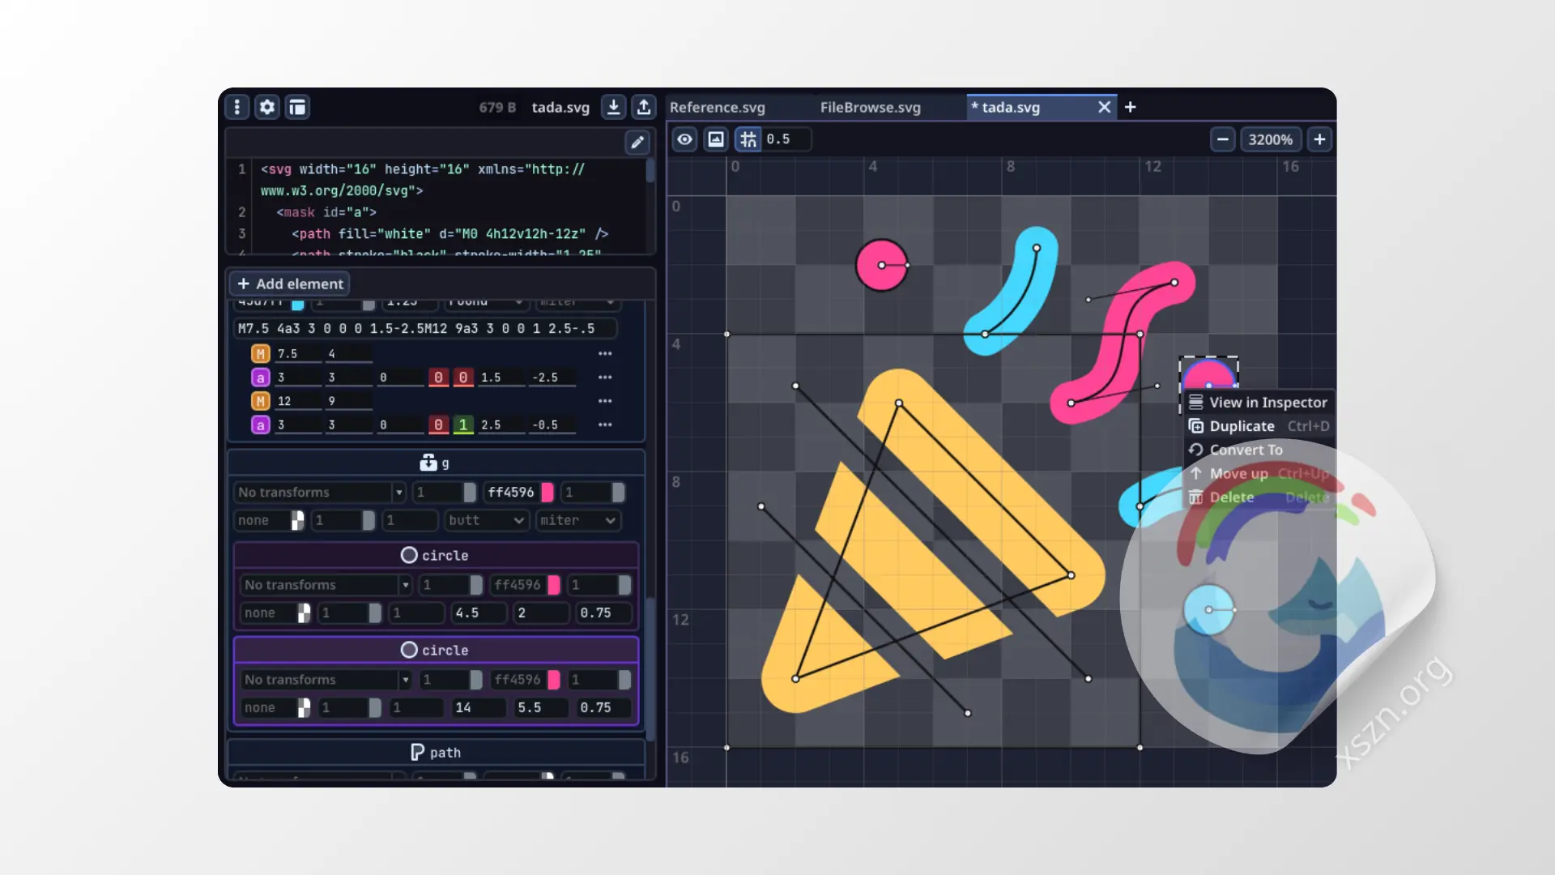Switch to the FileBrowse.svg tab
The height and width of the screenshot is (875, 1555).
870,107
